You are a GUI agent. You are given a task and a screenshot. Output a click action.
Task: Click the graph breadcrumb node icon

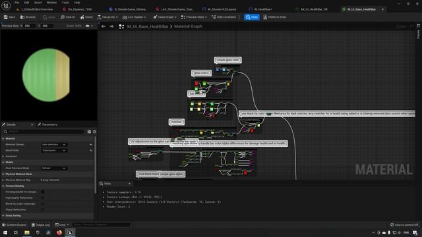point(121,26)
